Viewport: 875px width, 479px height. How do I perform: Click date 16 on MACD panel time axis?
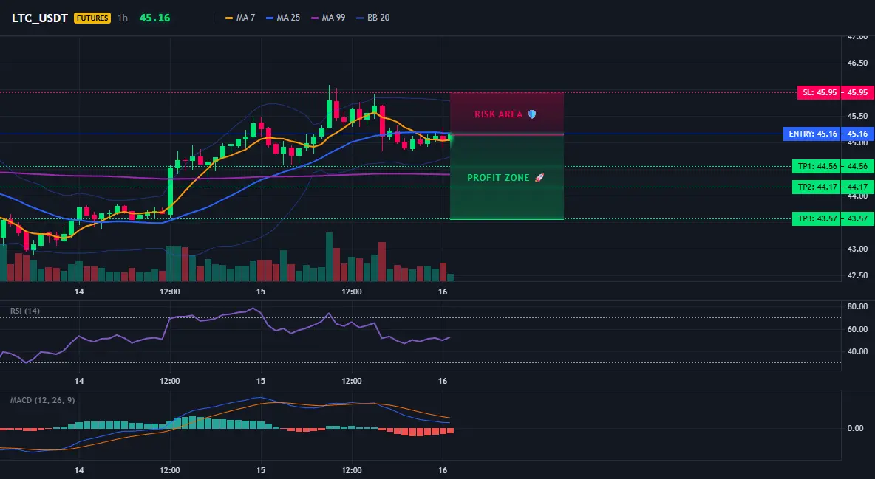click(x=443, y=470)
